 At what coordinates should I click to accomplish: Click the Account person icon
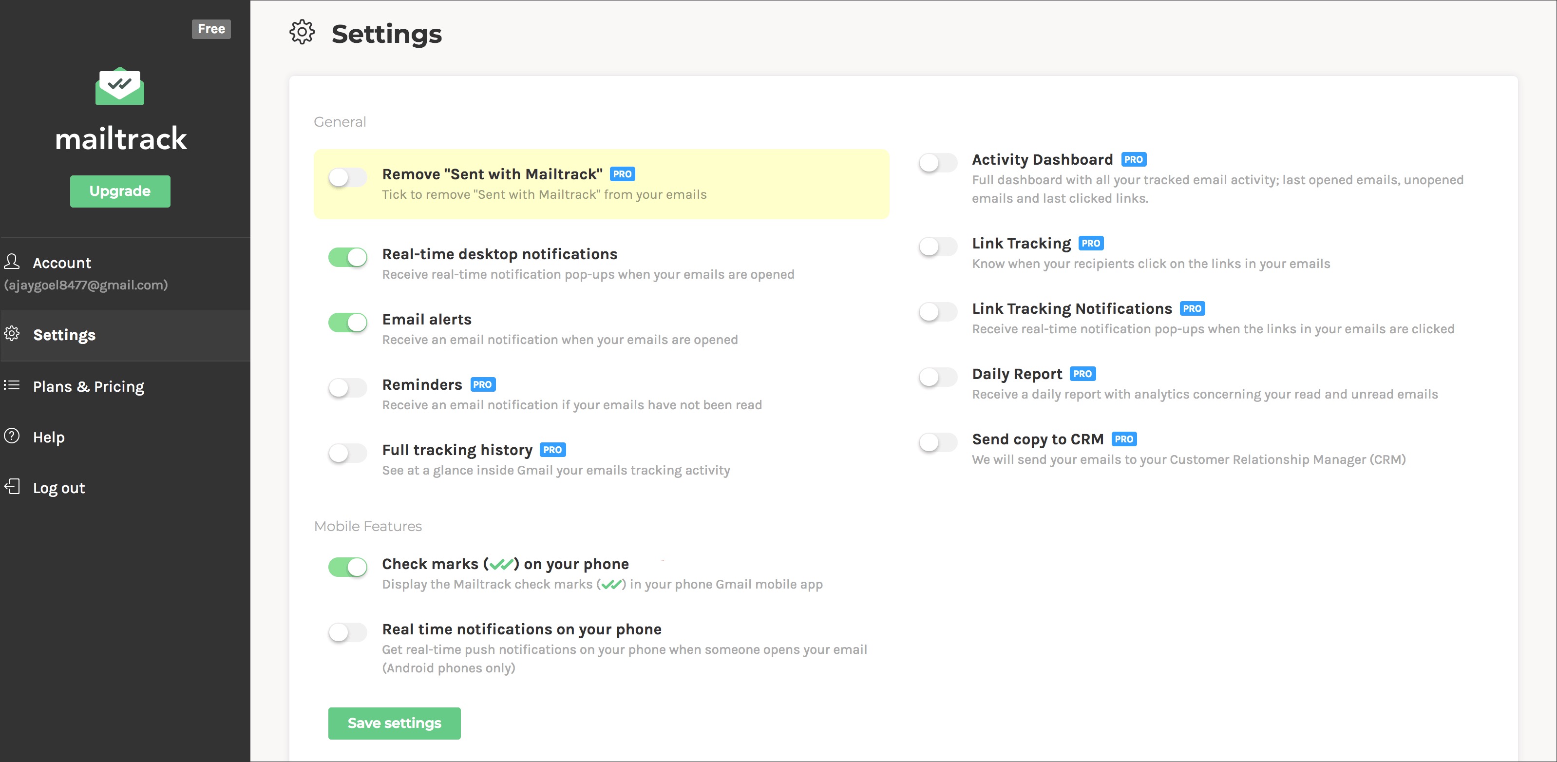click(x=12, y=261)
